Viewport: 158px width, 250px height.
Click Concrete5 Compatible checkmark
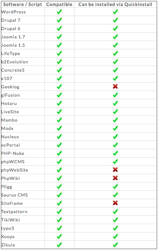59,70
